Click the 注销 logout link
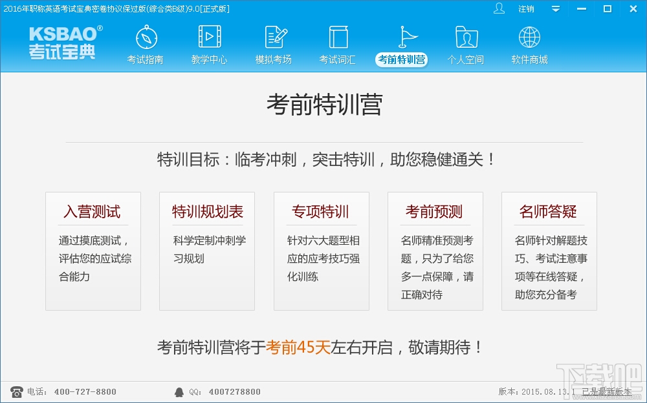The width and height of the screenshot is (647, 403). click(x=526, y=9)
